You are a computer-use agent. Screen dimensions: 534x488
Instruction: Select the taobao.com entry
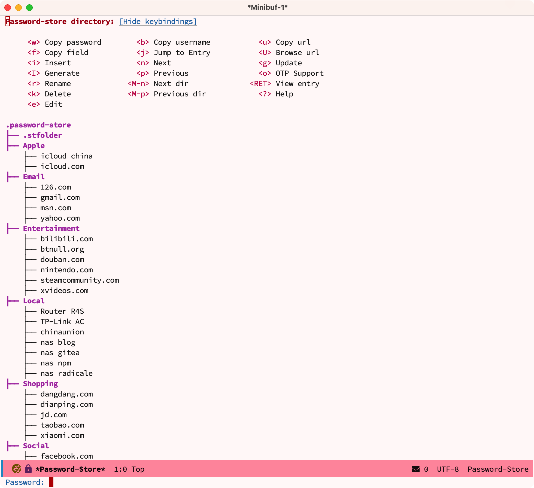(x=62, y=425)
